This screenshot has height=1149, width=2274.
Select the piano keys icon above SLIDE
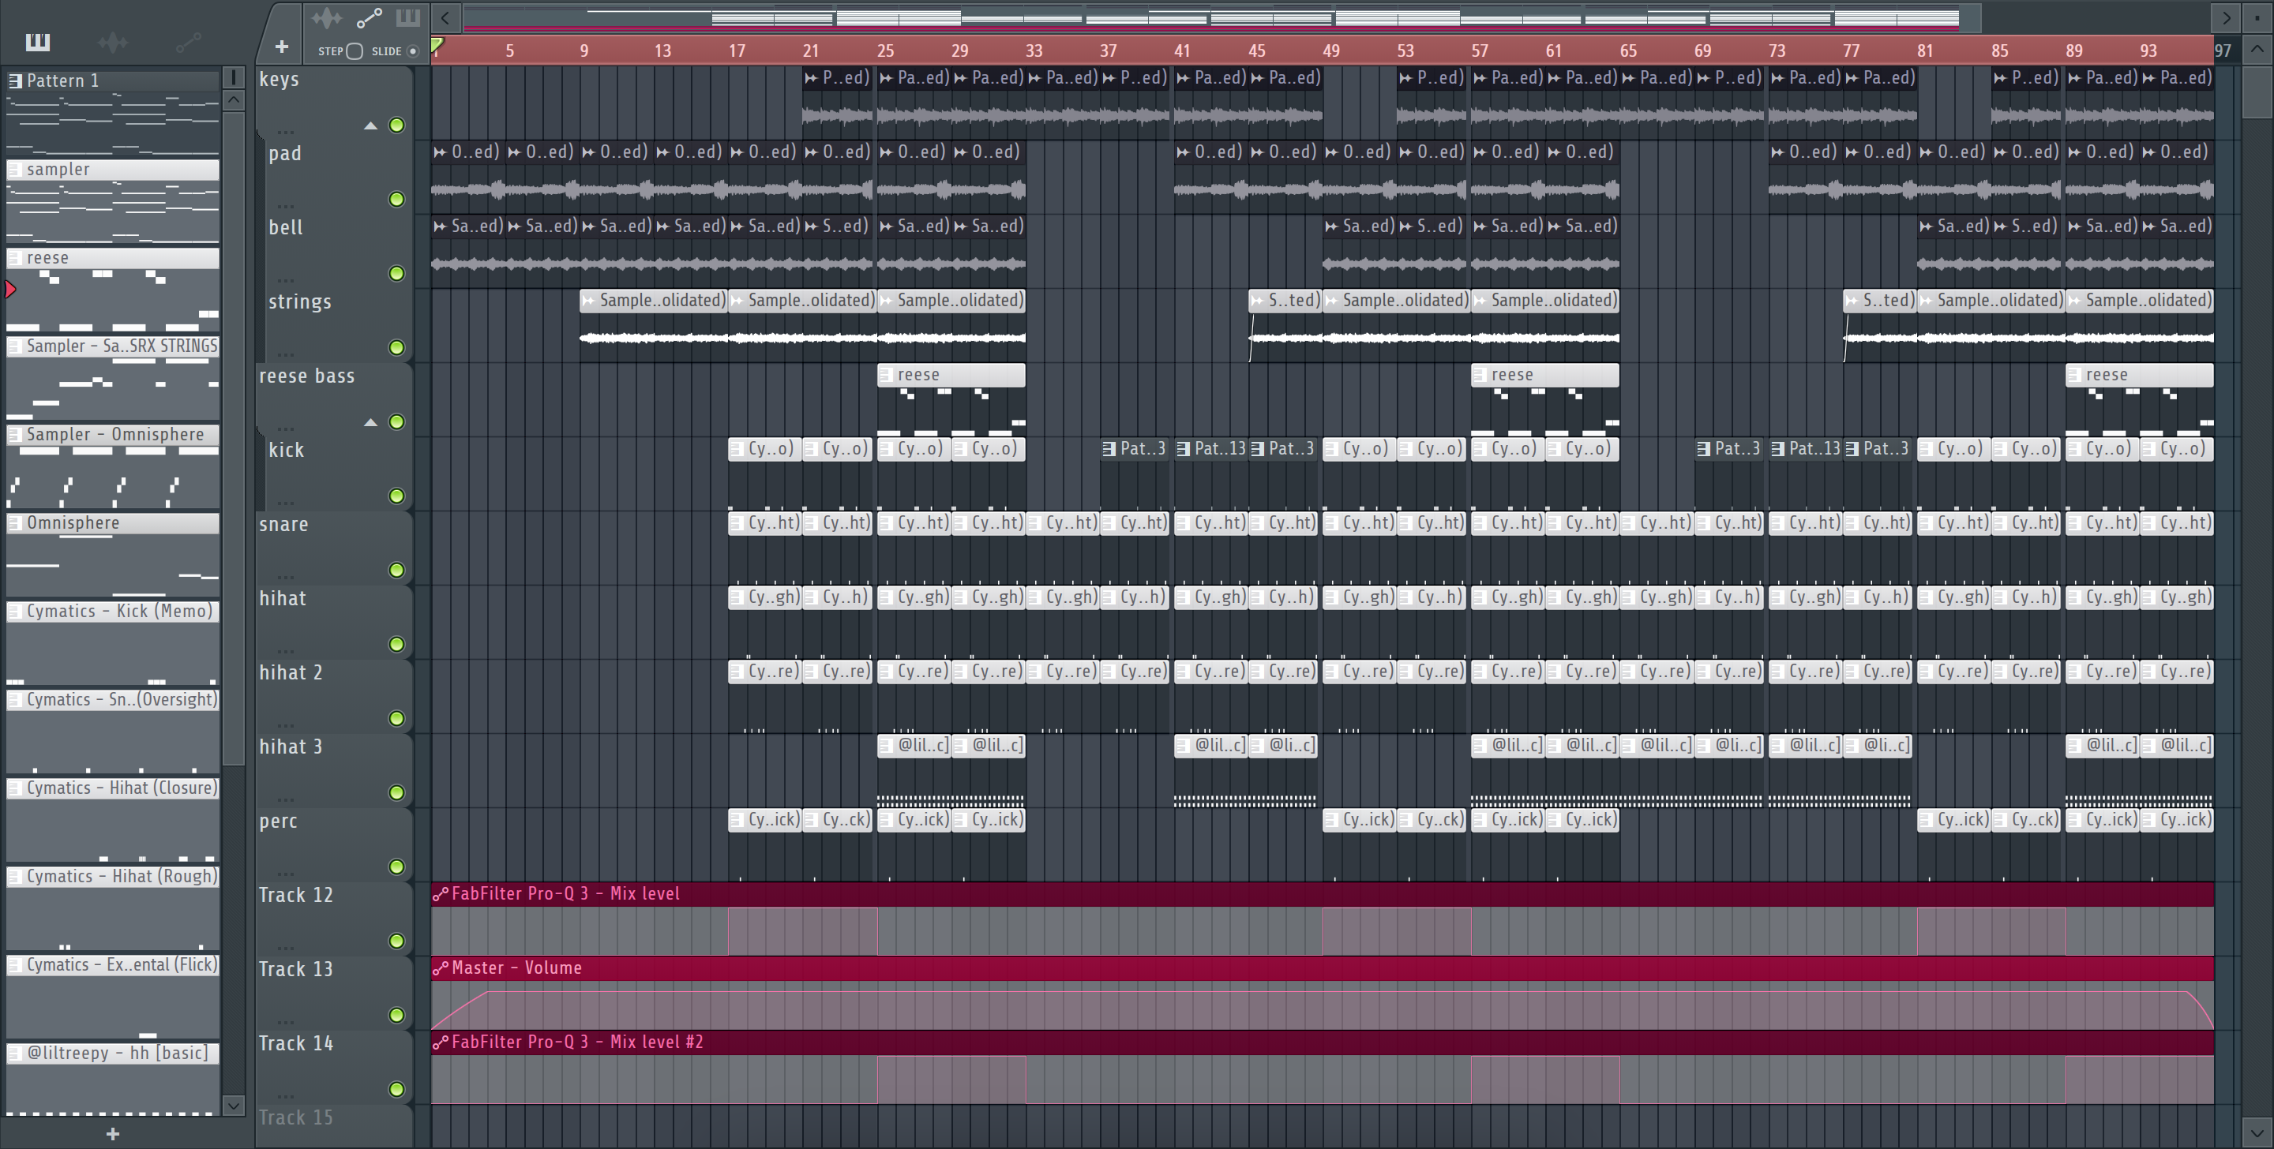coord(408,17)
